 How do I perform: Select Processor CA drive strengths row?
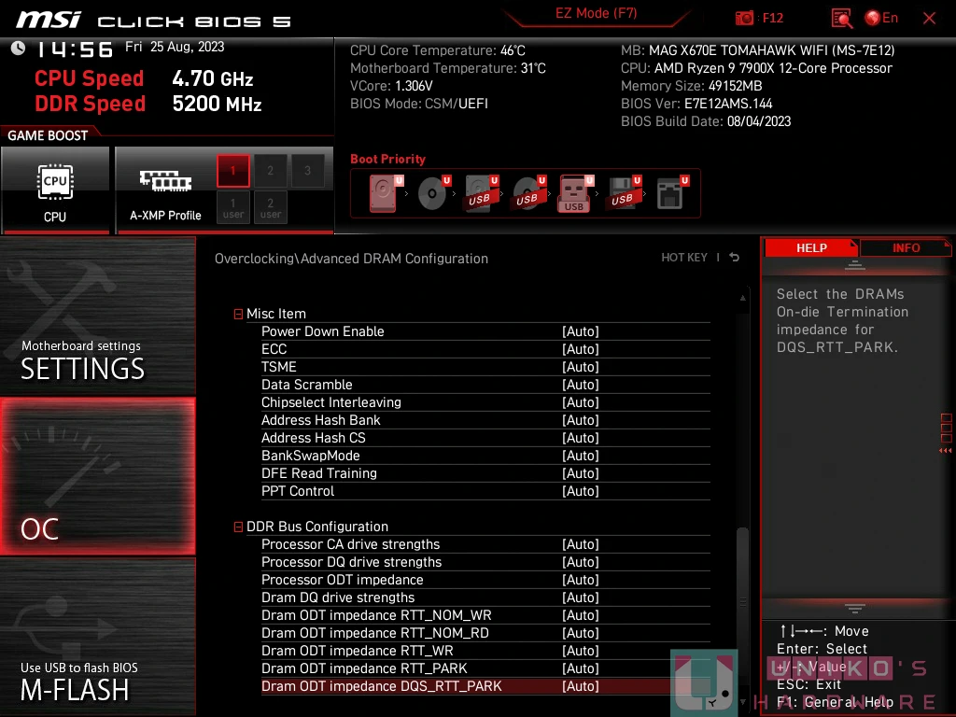(485, 544)
